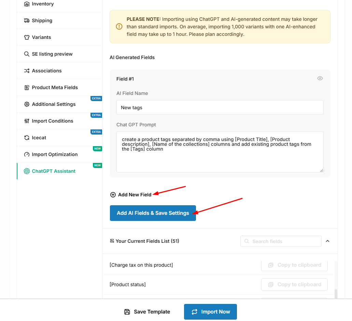Collapse the Current Fields List chevron
This screenshot has height=321, width=352.
[x=327, y=241]
